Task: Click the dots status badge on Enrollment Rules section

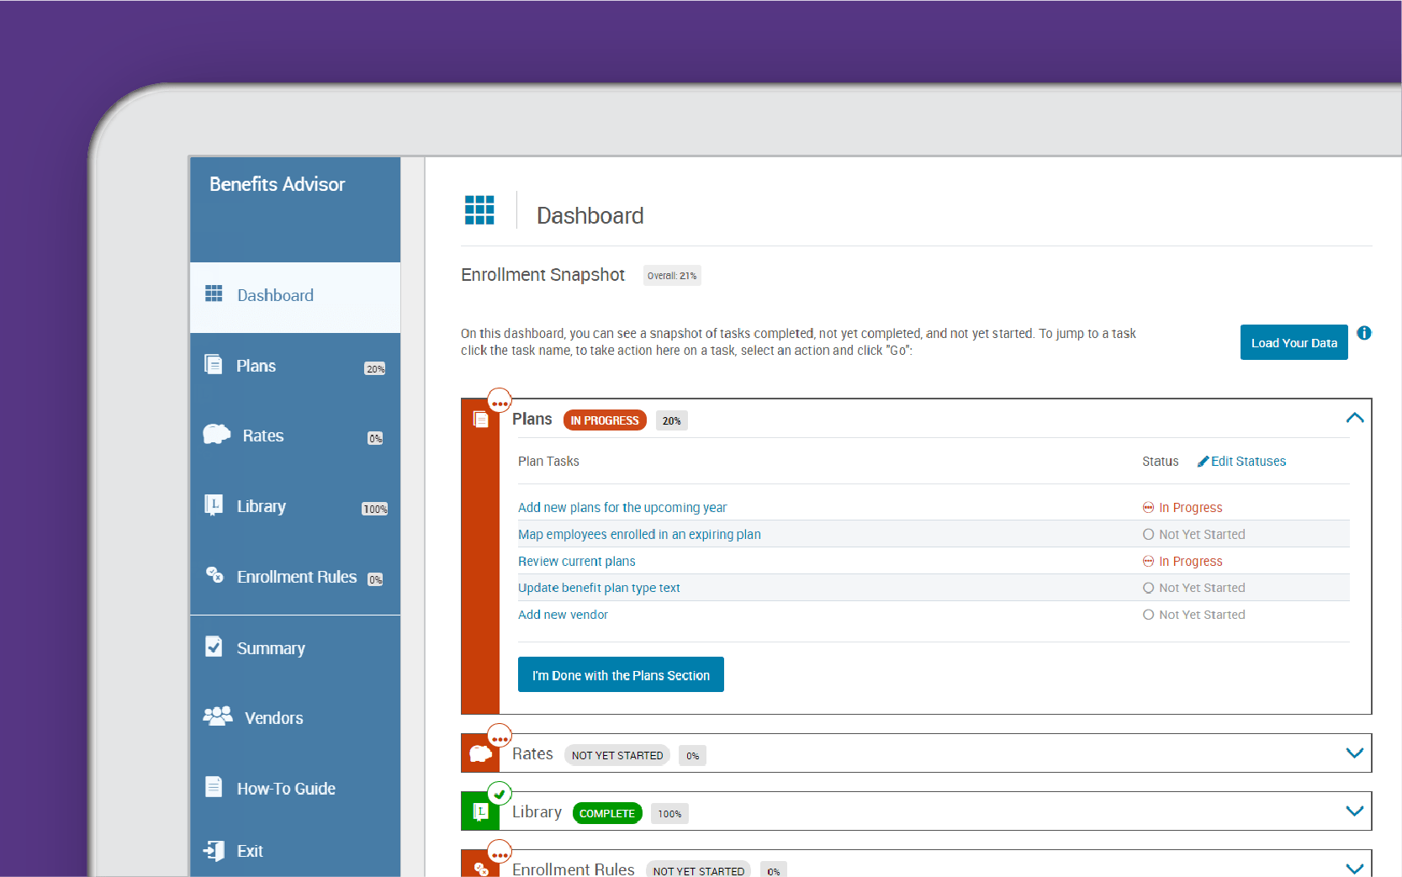Action: click(500, 852)
